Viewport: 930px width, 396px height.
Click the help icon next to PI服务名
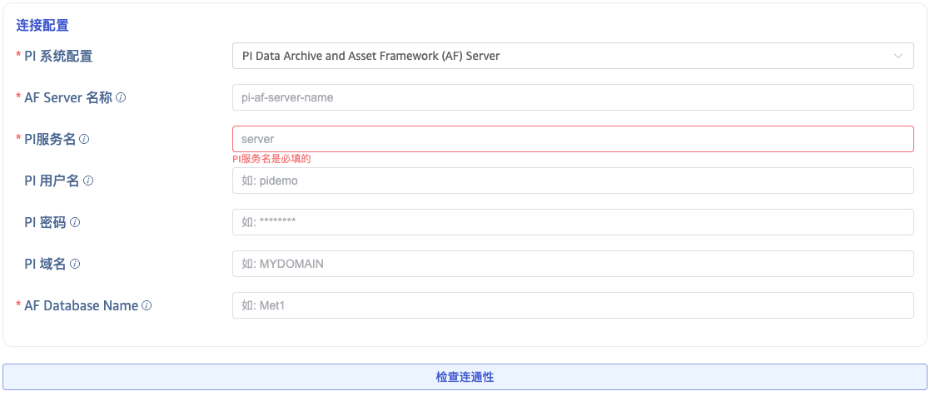(x=84, y=139)
